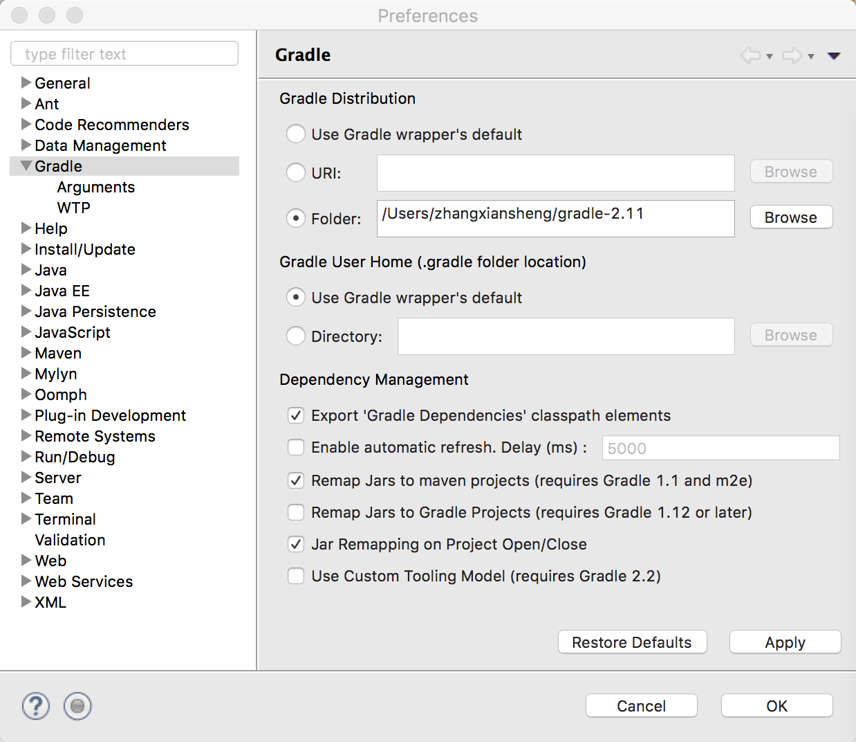The height and width of the screenshot is (742, 856).
Task: Click the Cancel button
Action: click(x=641, y=706)
